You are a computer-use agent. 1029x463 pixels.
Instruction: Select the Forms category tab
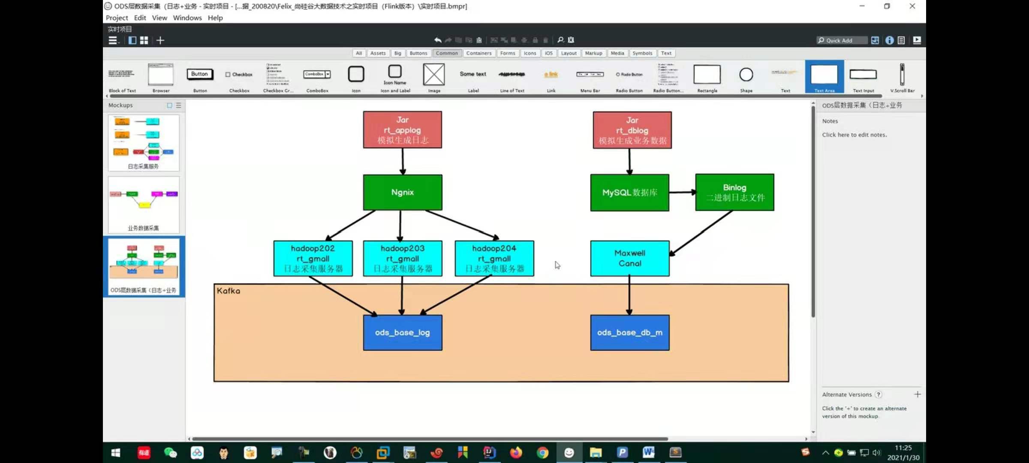coord(508,53)
